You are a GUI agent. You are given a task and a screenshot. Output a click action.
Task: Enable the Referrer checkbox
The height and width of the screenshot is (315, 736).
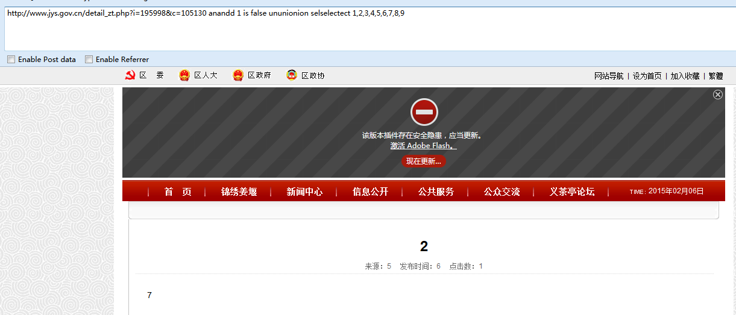[89, 59]
